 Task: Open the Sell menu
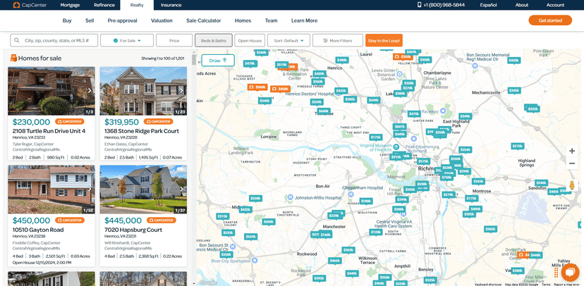pyautogui.click(x=90, y=21)
